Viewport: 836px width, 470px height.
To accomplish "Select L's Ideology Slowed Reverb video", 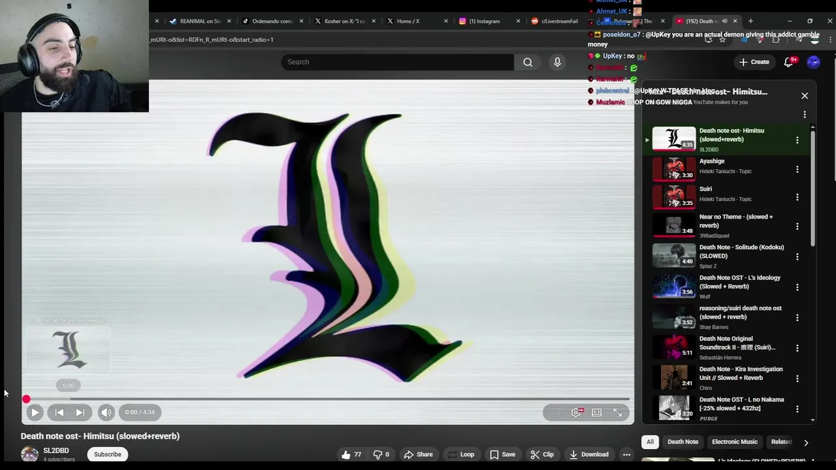I will (x=726, y=287).
